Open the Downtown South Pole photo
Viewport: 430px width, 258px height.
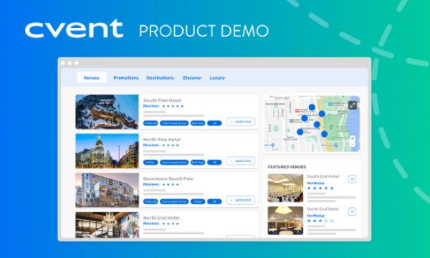click(107, 190)
